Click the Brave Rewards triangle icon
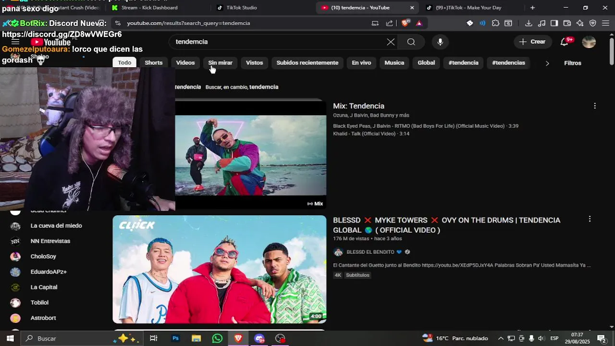This screenshot has width=615, height=346. (419, 23)
